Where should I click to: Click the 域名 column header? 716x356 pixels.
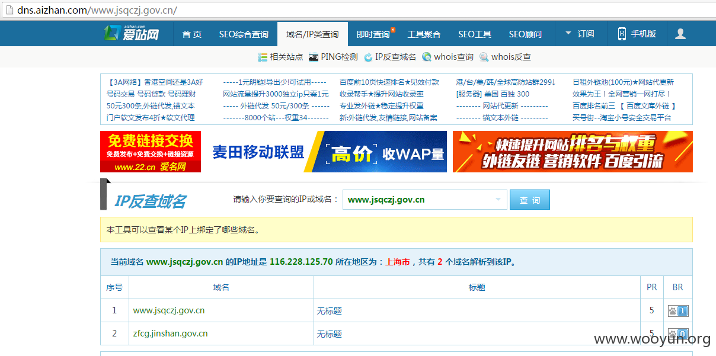221,287
